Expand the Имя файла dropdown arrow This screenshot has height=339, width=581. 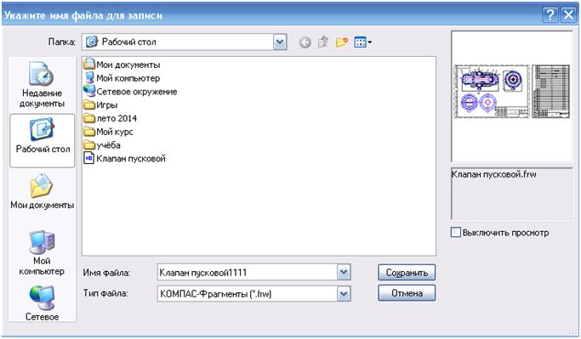click(x=344, y=273)
